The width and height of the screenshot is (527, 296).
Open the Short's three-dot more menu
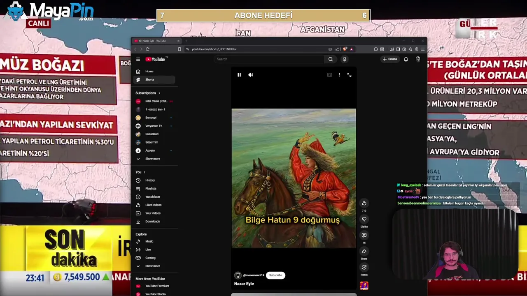pyautogui.click(x=339, y=75)
